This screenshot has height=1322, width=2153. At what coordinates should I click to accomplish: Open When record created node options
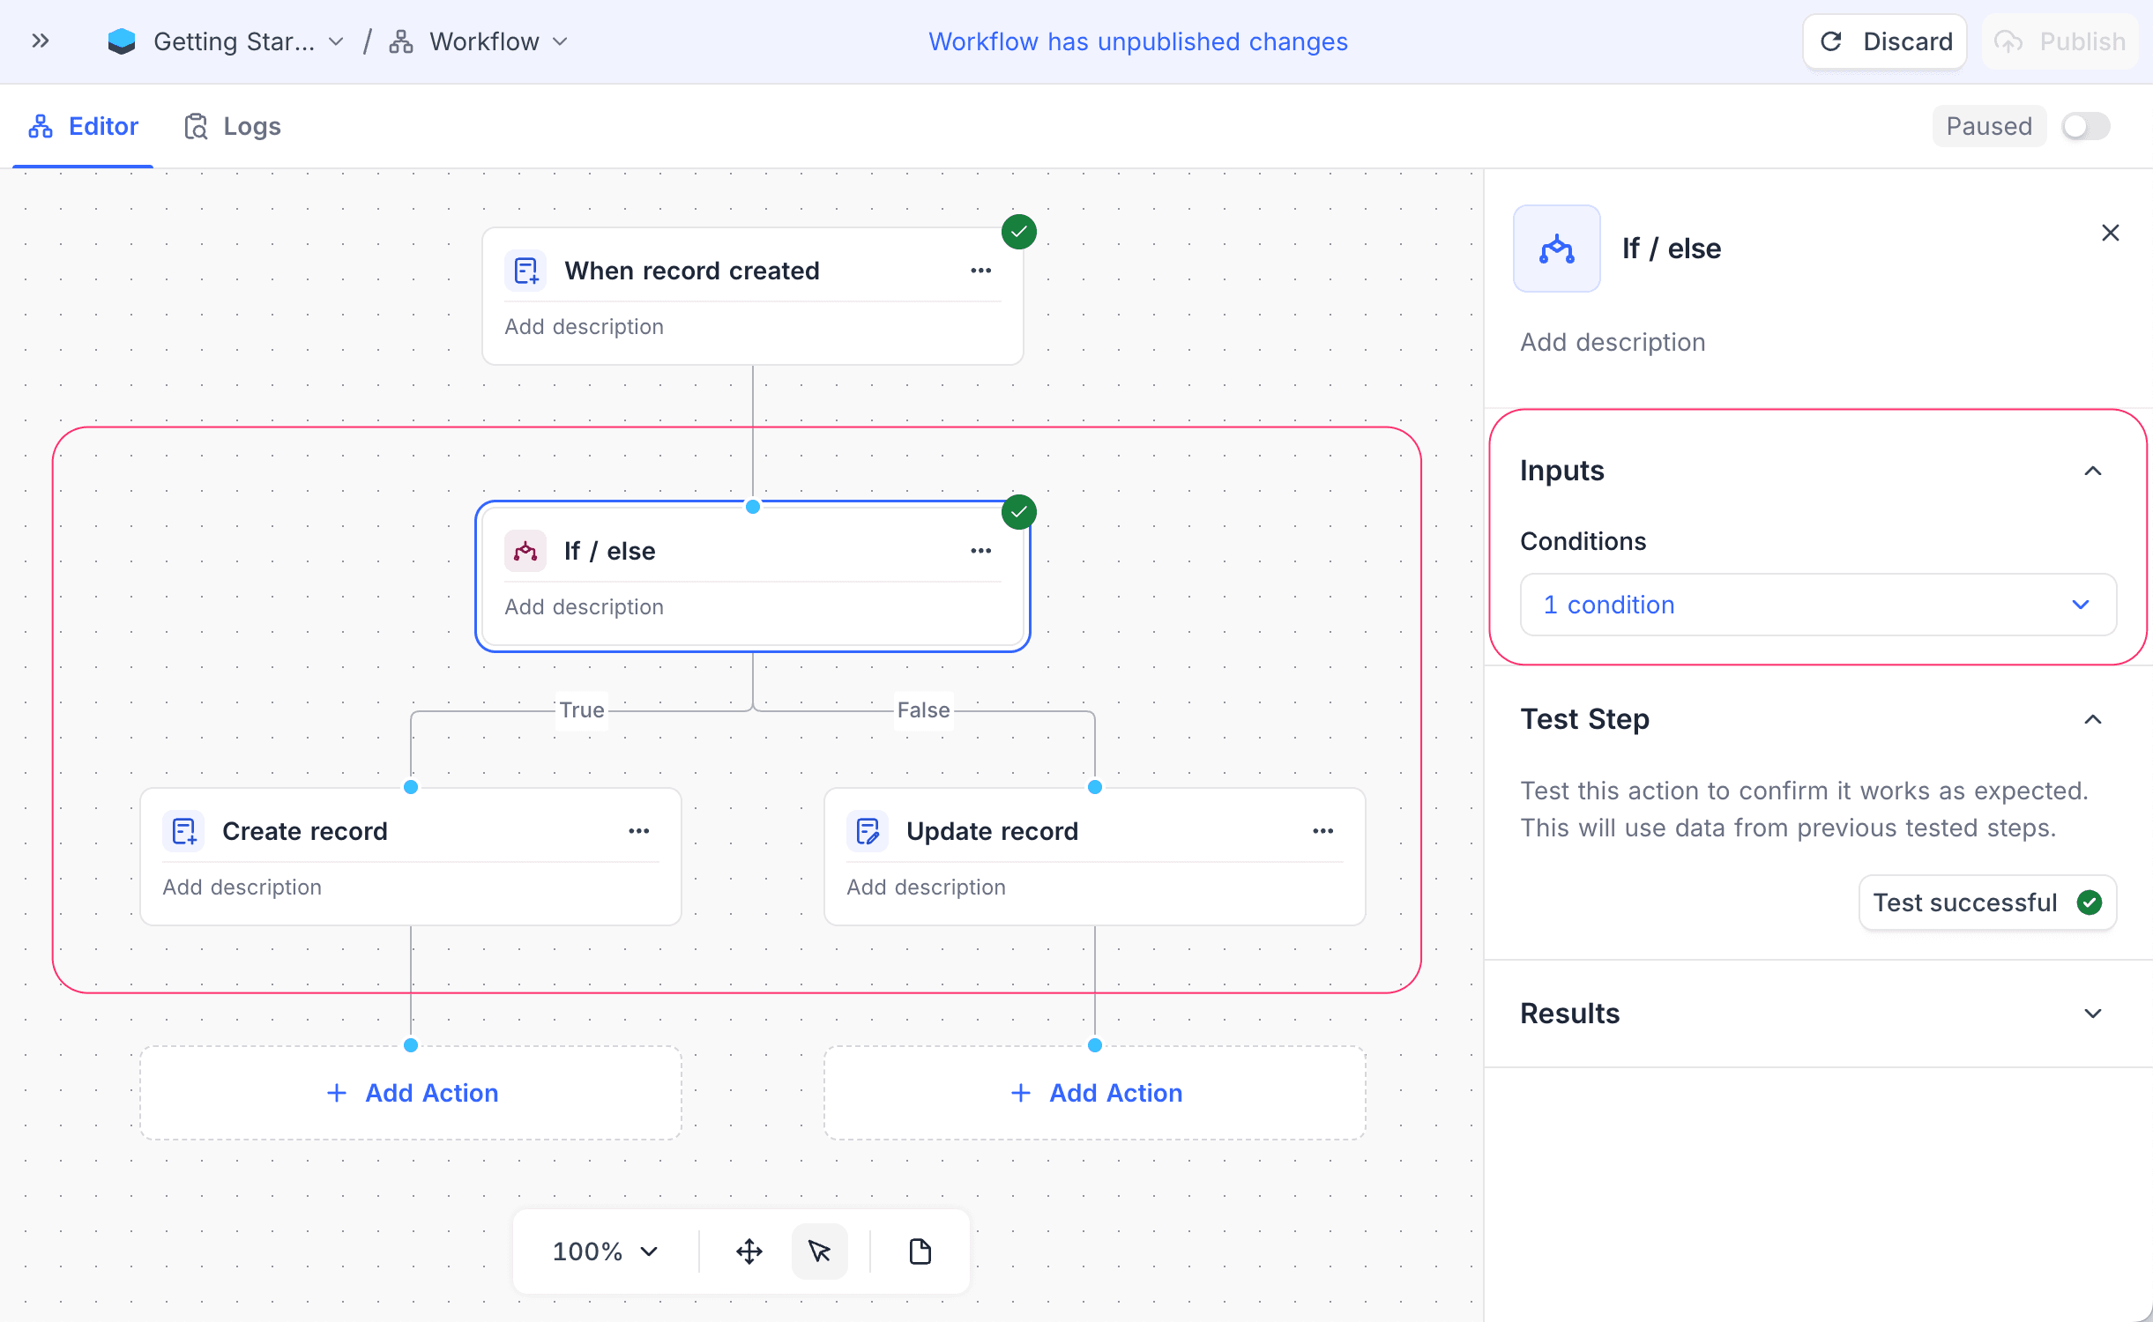click(x=980, y=271)
